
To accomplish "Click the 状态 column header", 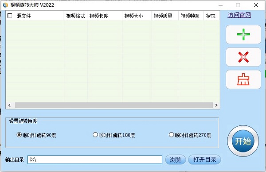I will [211, 16].
